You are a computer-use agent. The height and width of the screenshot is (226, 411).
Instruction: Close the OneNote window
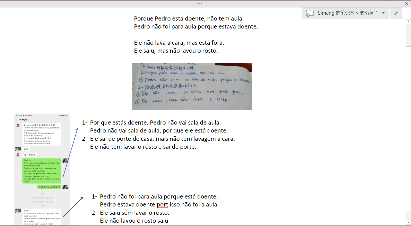click(407, 4)
